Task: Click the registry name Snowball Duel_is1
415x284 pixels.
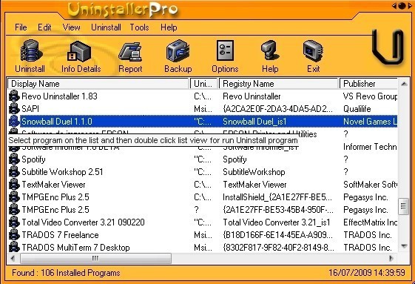Action: point(254,122)
